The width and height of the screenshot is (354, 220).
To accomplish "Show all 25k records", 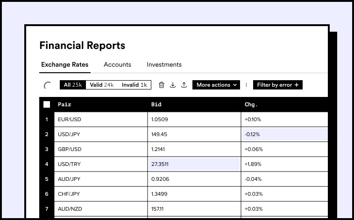I will [x=73, y=85].
